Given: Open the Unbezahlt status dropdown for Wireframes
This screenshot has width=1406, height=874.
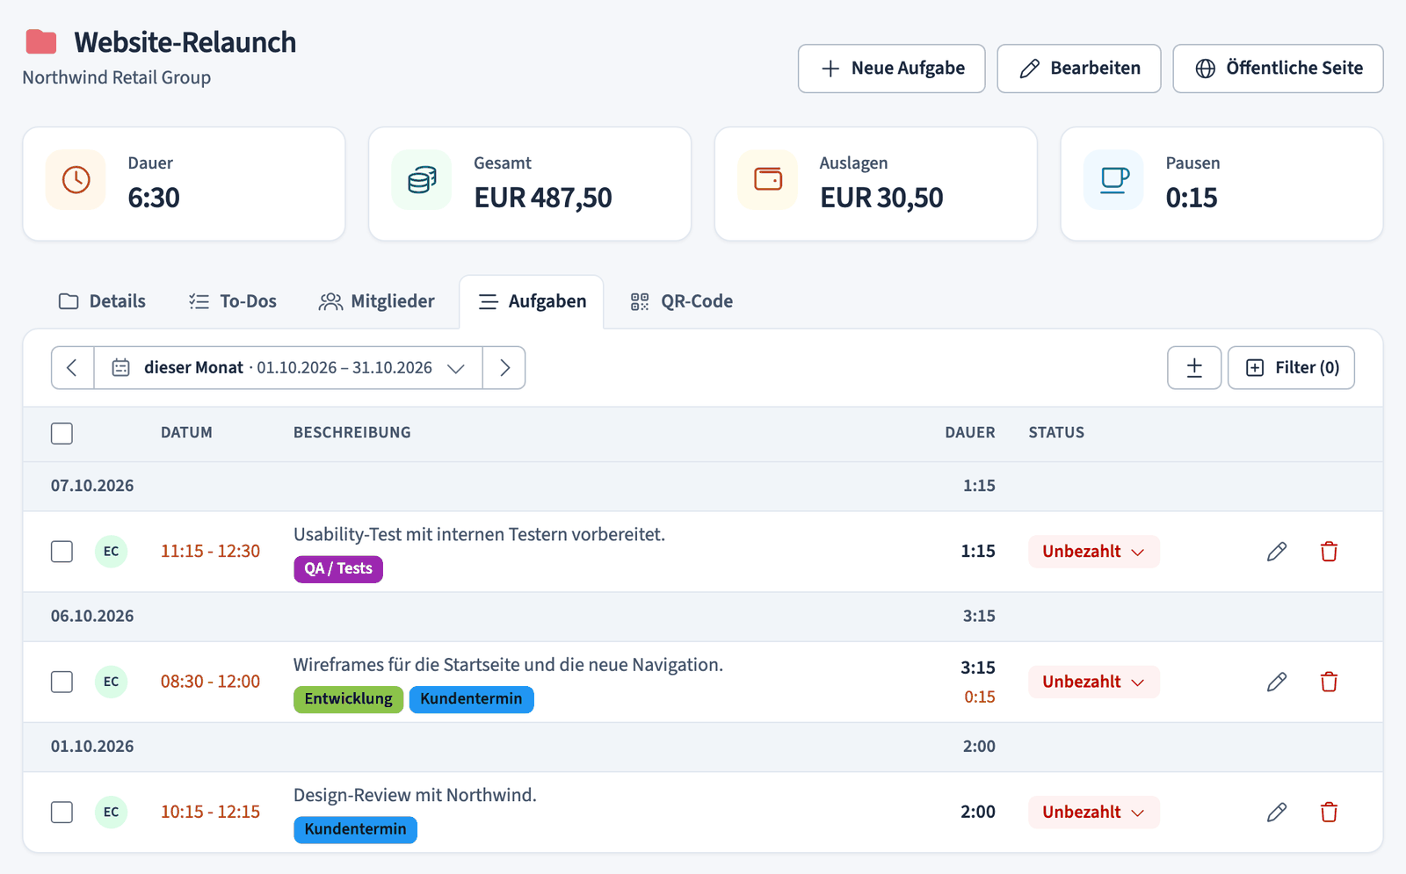Looking at the screenshot, I should (x=1094, y=682).
